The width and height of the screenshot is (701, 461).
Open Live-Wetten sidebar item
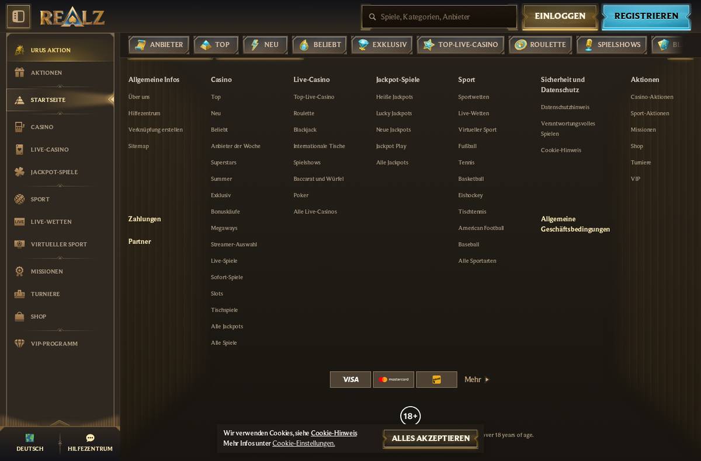60,222
